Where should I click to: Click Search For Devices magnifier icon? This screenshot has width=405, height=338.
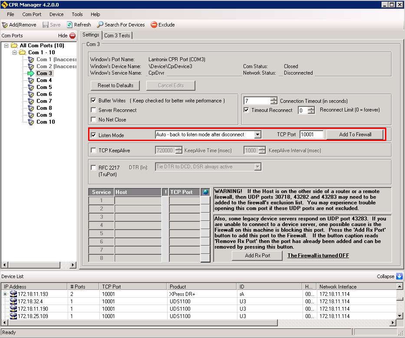pyautogui.click(x=100, y=25)
